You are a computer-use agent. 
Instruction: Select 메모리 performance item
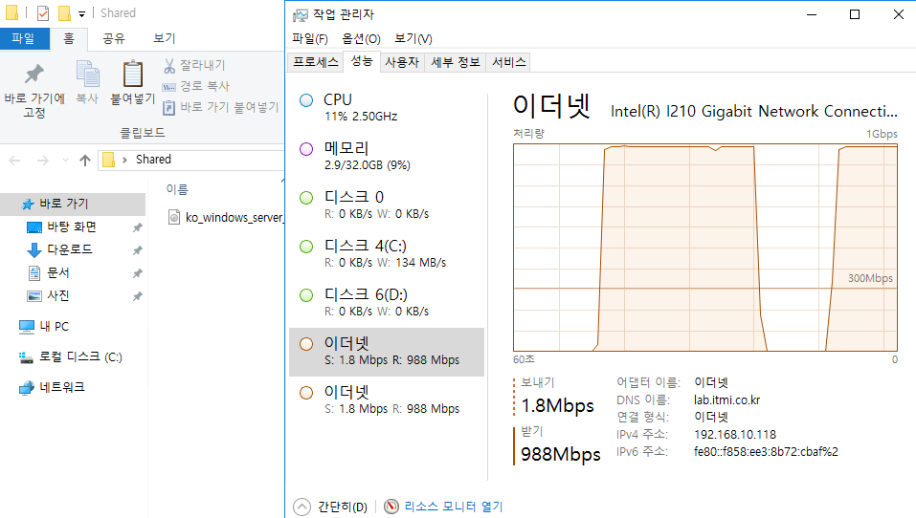387,157
